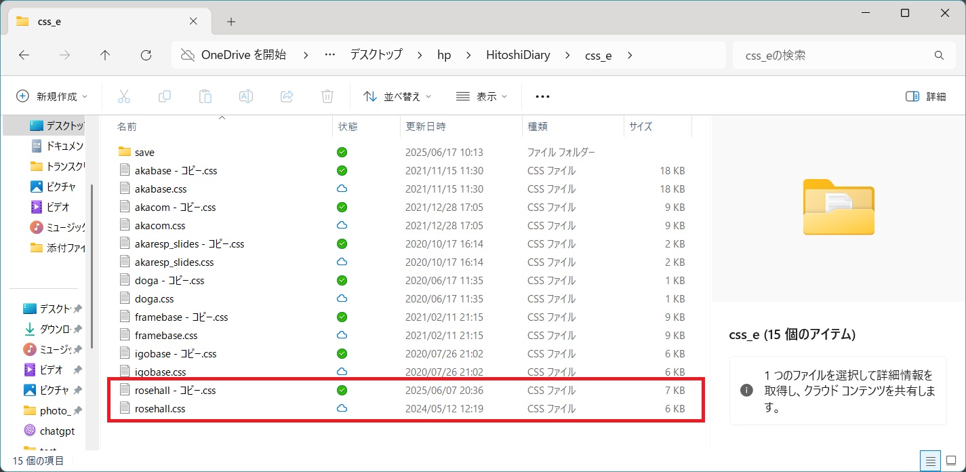
Task: Go up one folder level
Action: click(x=104, y=56)
